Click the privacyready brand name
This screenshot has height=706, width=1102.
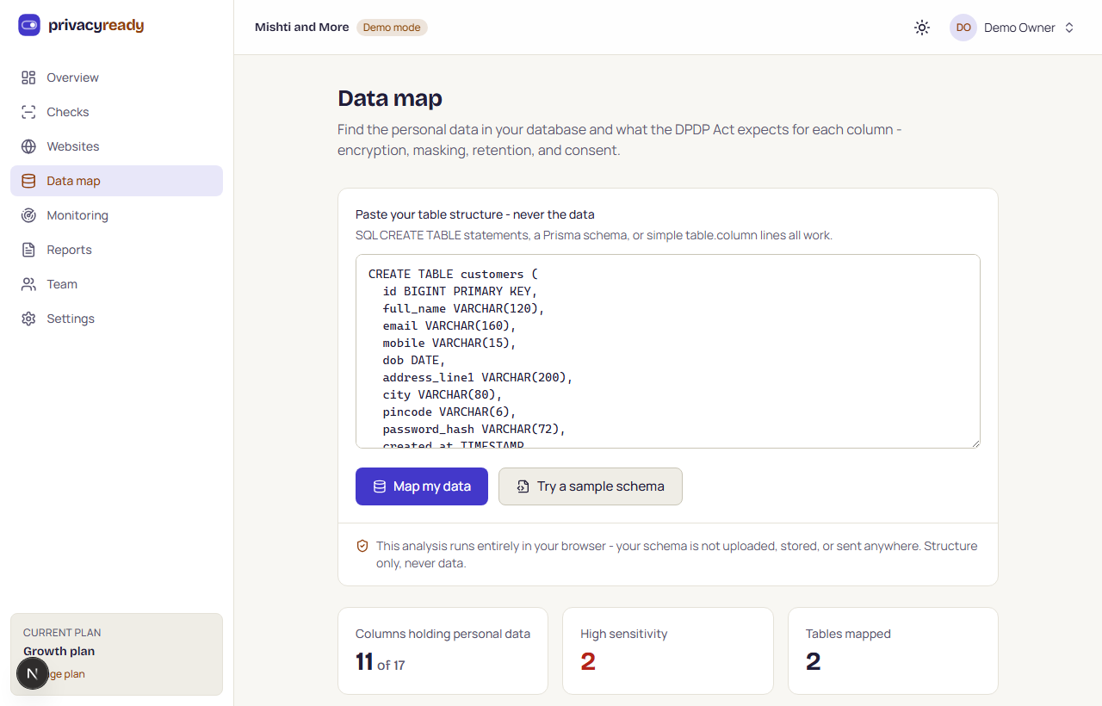click(96, 25)
